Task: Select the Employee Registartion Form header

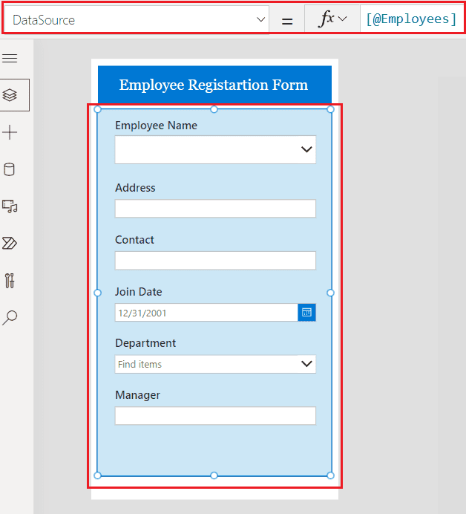Action: pos(214,85)
